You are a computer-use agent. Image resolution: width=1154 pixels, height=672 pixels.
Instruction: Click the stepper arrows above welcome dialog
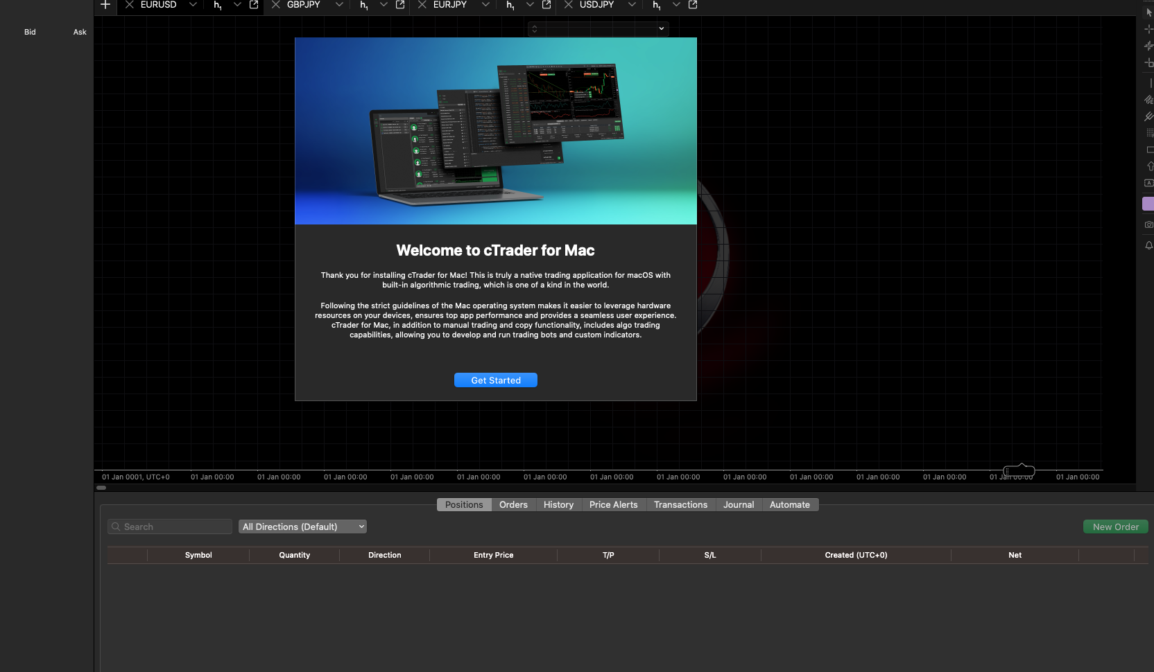[x=535, y=29]
